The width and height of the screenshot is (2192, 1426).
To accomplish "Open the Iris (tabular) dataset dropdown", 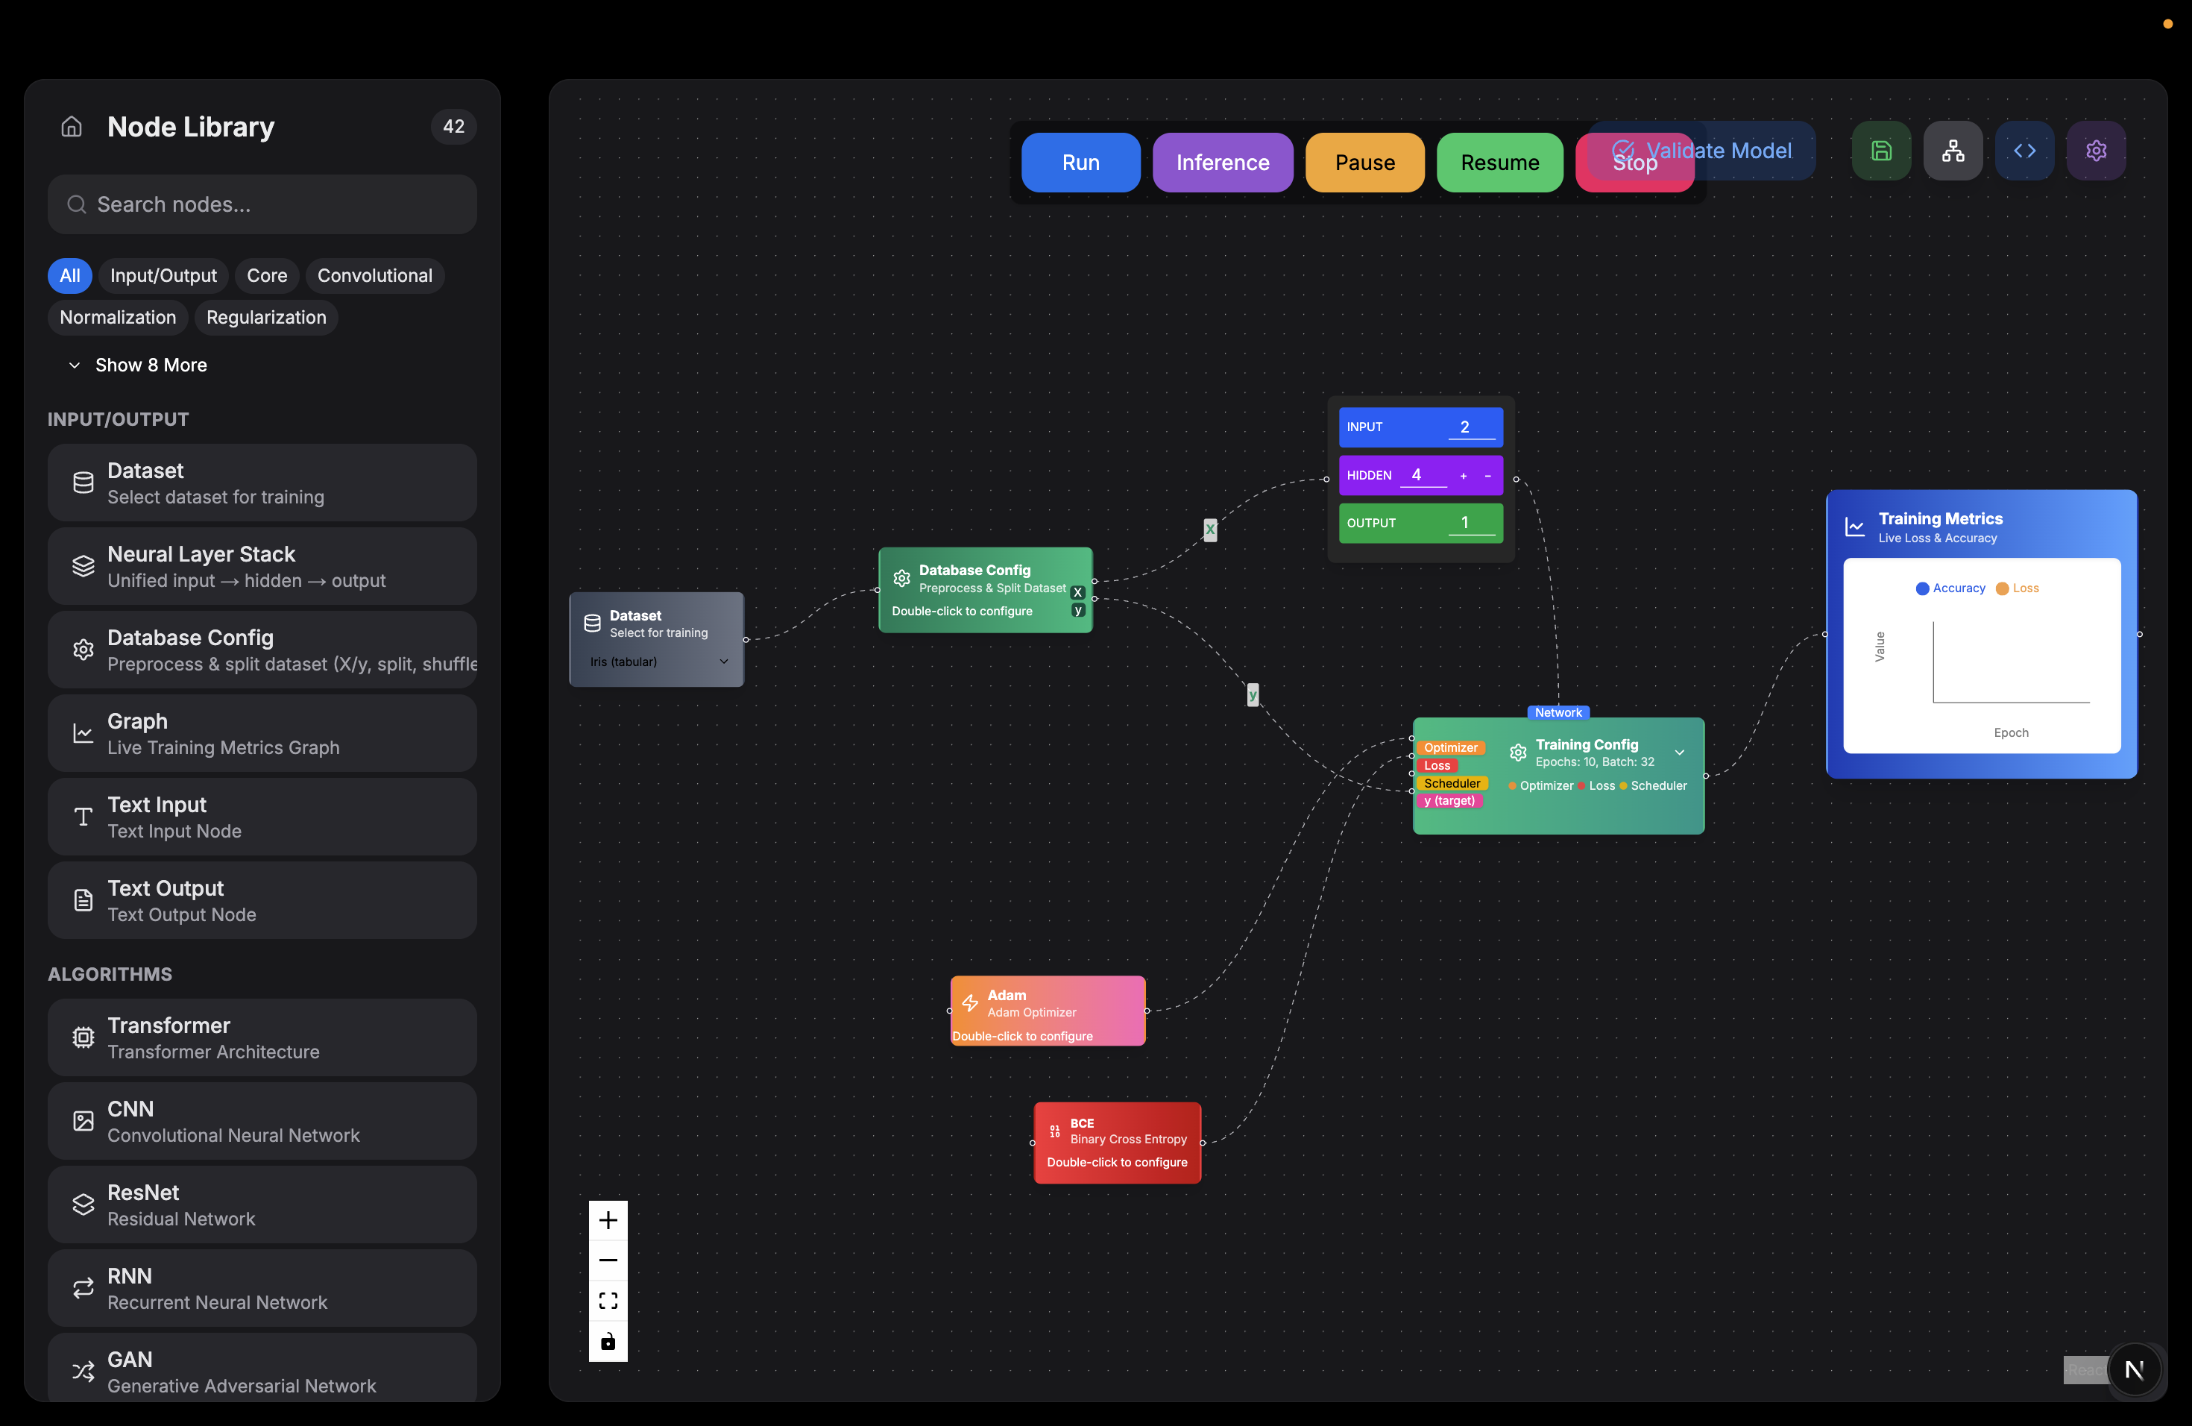I will 658,662.
